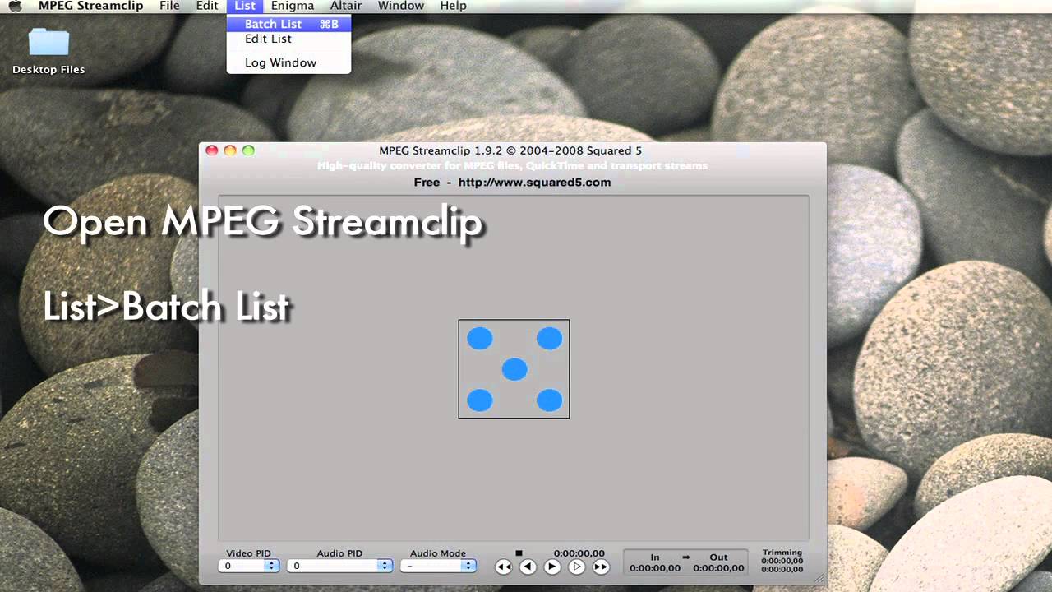Click the squared5.com URL text

tap(534, 183)
